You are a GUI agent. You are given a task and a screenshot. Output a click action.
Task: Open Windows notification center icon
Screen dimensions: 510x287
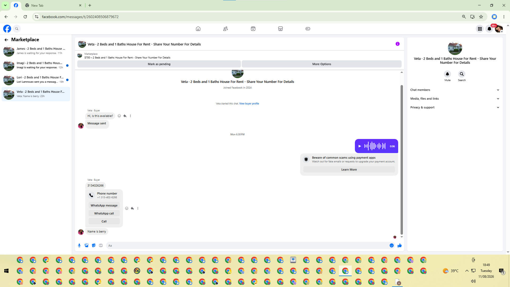(x=501, y=271)
